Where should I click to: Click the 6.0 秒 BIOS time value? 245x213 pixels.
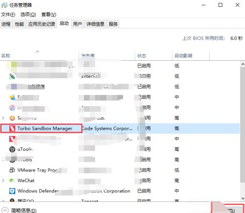[x=237, y=38]
